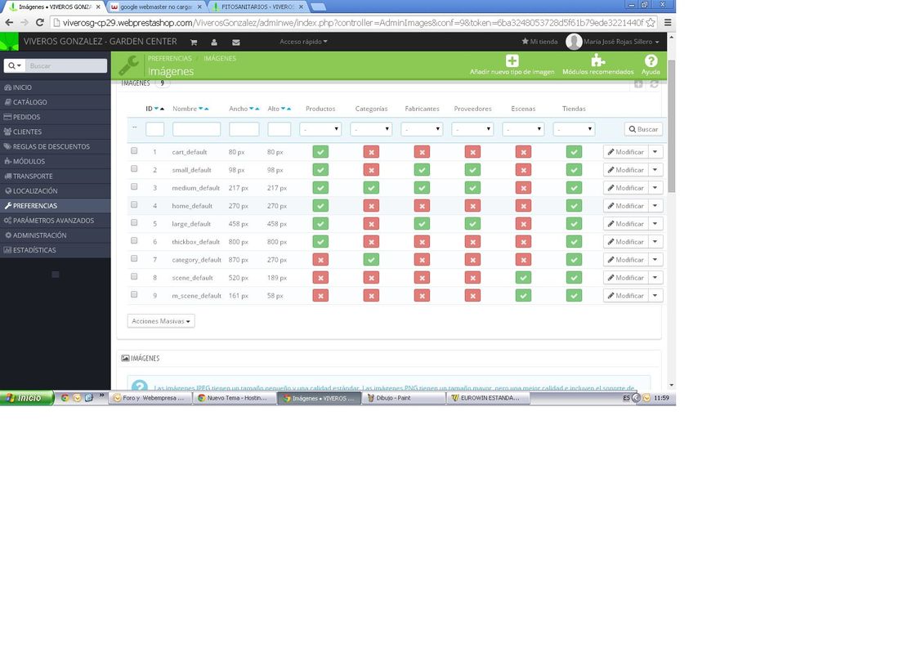899x653 pixels.
Task: Open the Tiendas filter dropdown
Action: click(x=574, y=129)
